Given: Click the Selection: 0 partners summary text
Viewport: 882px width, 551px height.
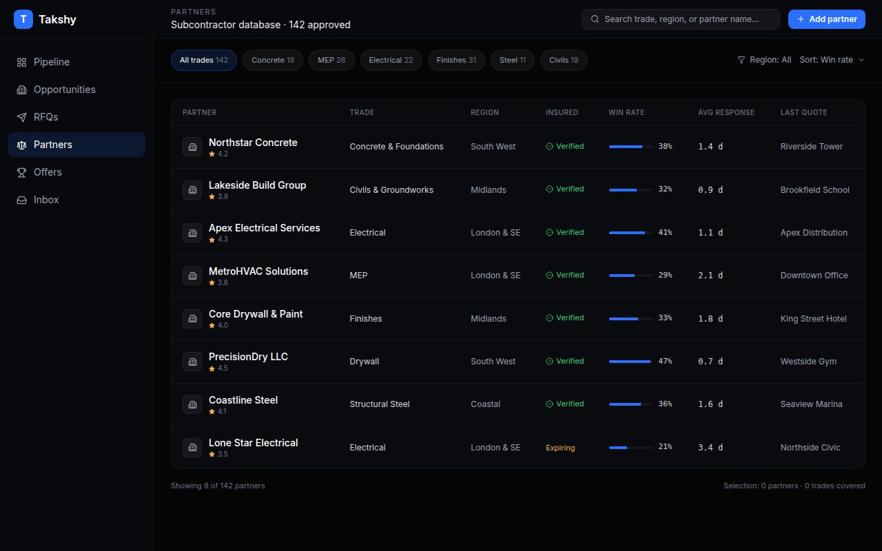Looking at the screenshot, I should click(x=794, y=486).
